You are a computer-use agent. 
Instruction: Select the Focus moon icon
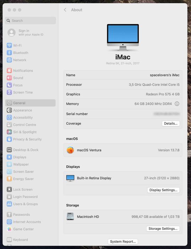(9, 85)
